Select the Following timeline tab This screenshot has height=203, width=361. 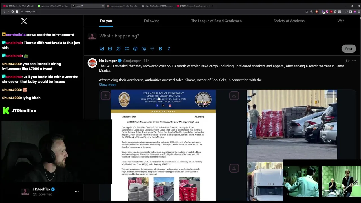(x=152, y=21)
